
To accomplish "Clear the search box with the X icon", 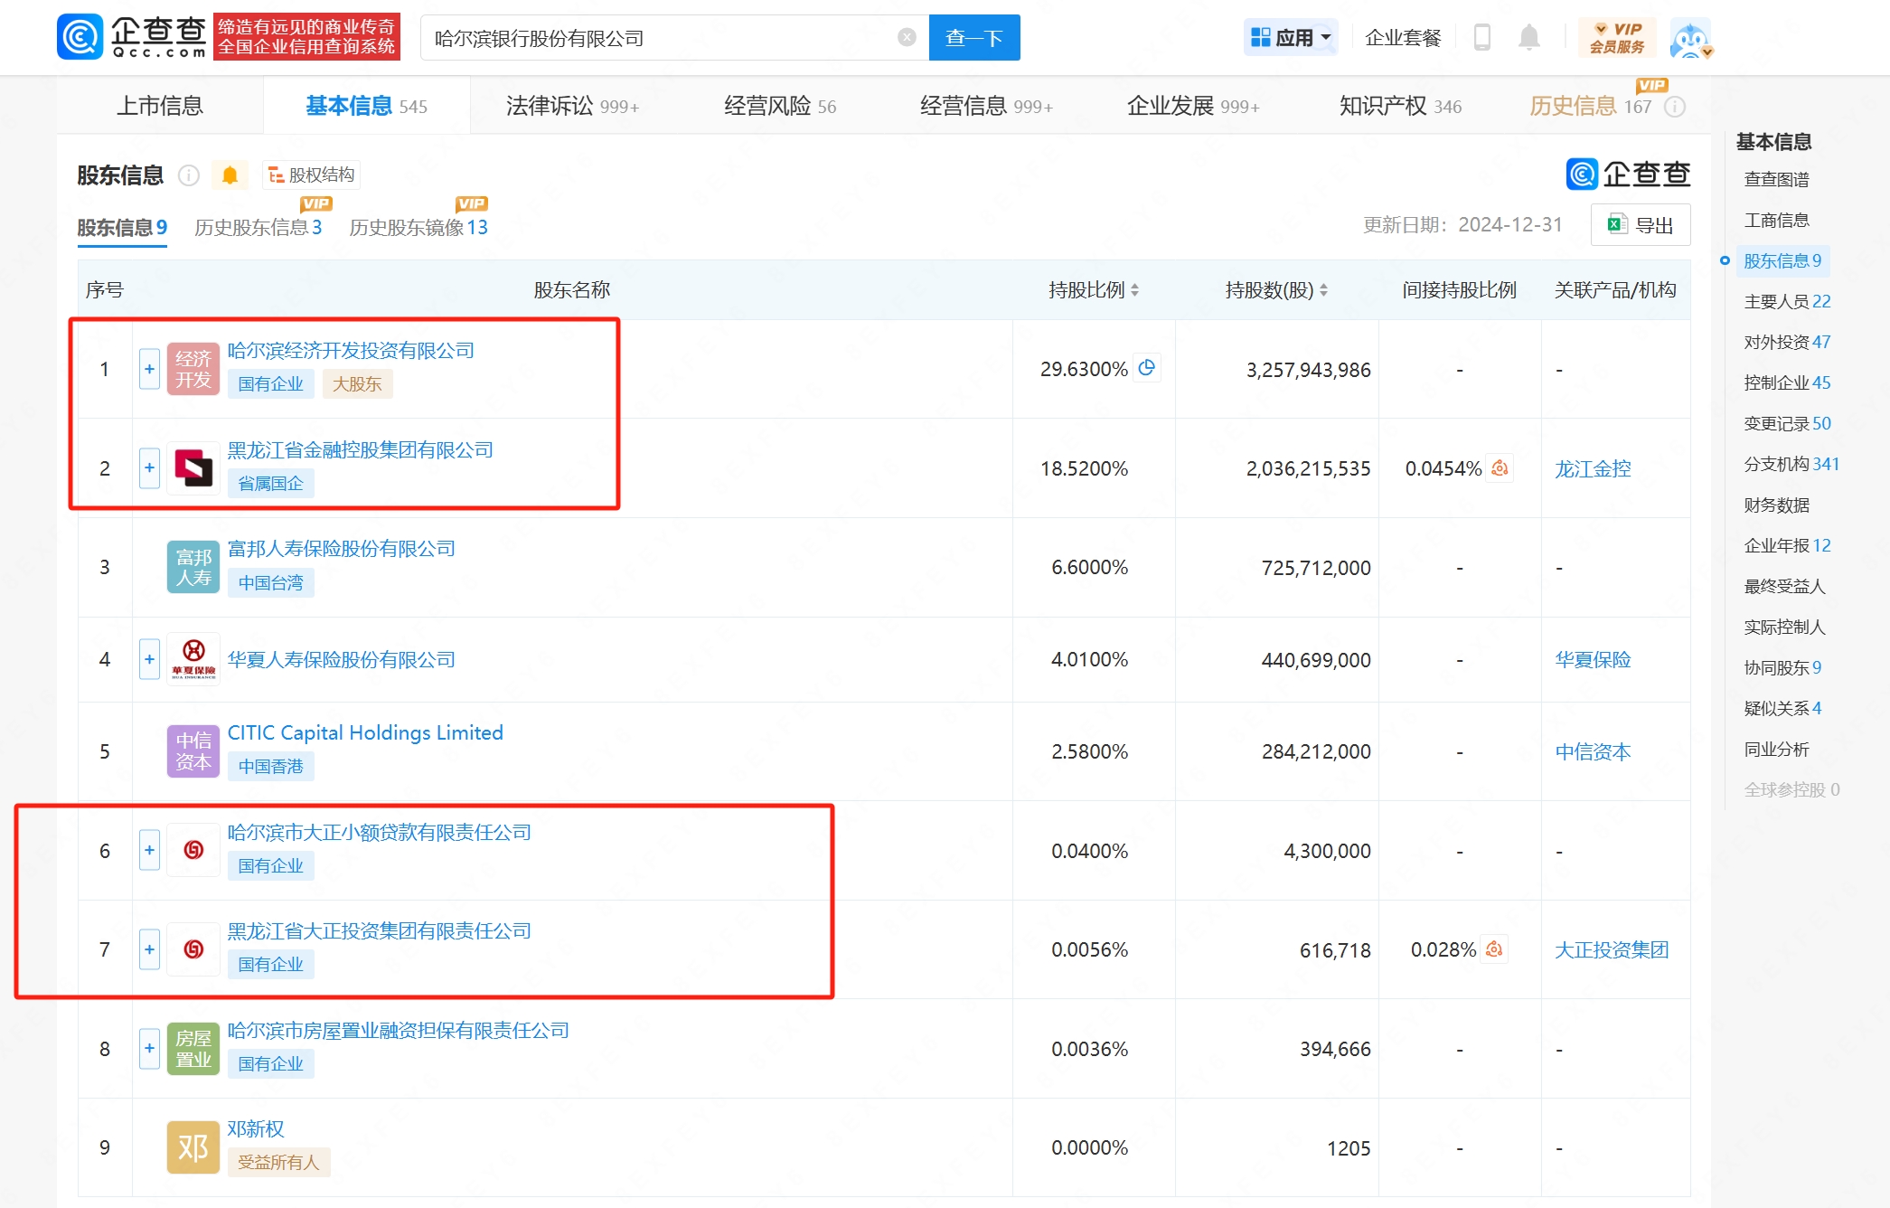I will tap(907, 37).
